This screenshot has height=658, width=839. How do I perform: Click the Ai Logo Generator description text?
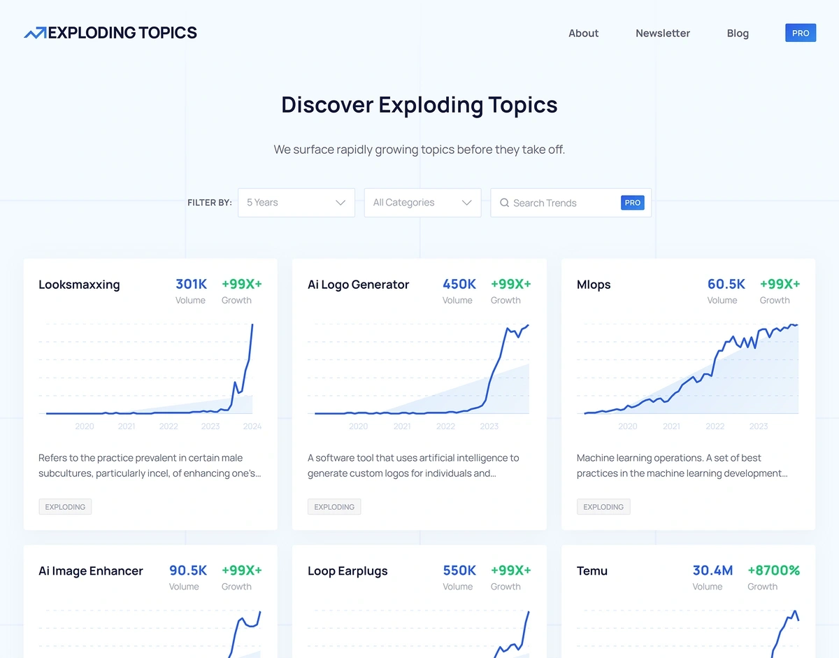[413, 466]
